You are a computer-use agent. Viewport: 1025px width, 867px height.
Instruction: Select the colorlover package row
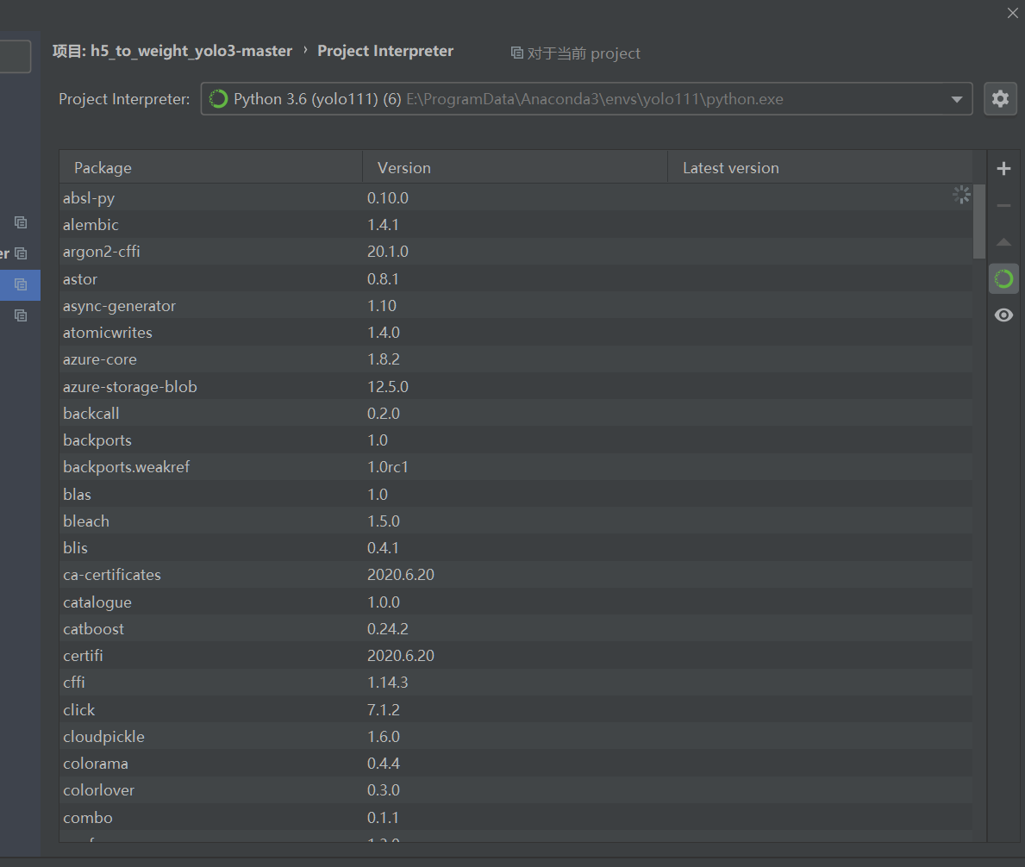[x=516, y=790]
